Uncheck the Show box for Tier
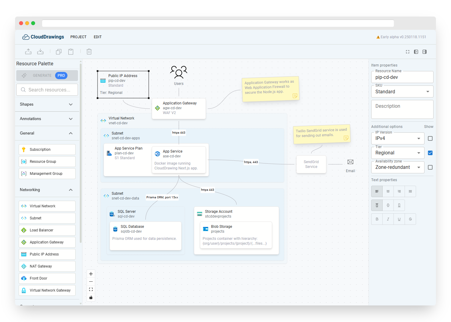The height and width of the screenshot is (322, 451). [430, 153]
